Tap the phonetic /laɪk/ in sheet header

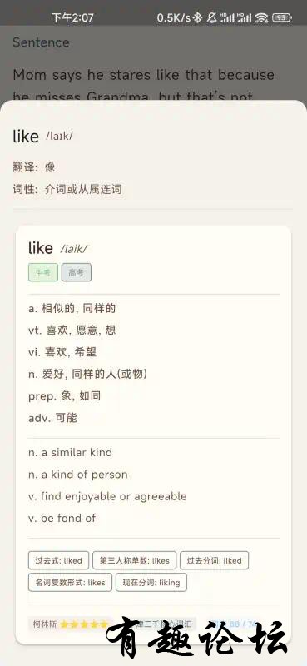59,136
